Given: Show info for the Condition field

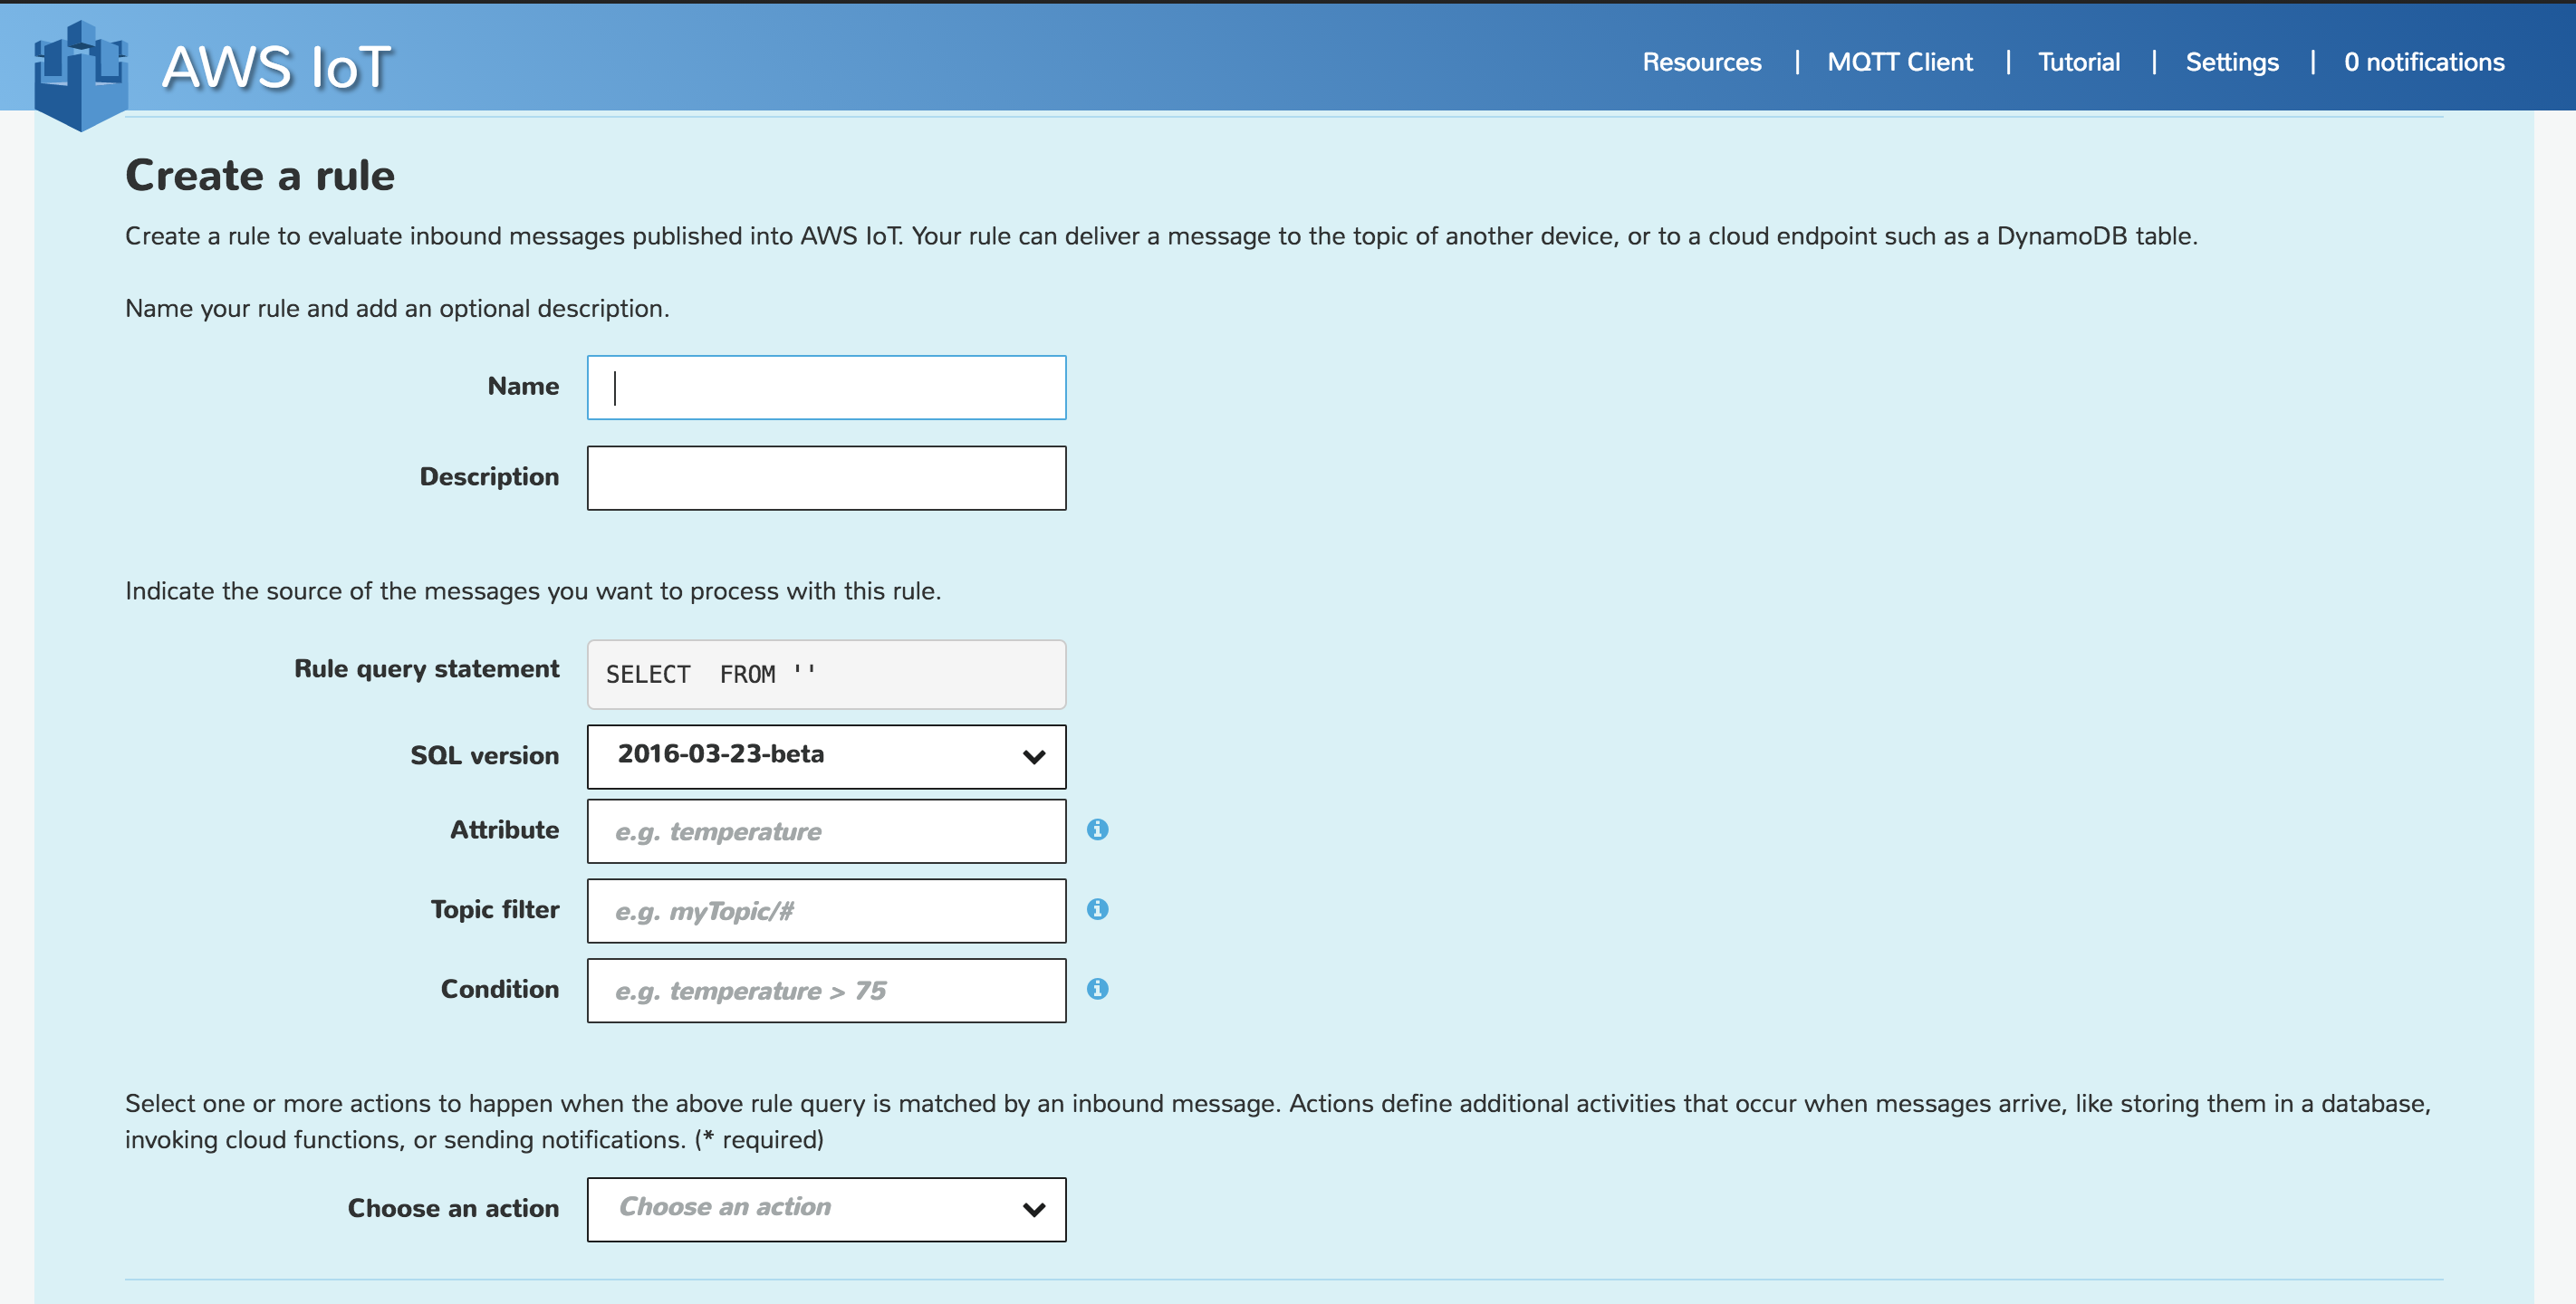Looking at the screenshot, I should click(x=1097, y=989).
